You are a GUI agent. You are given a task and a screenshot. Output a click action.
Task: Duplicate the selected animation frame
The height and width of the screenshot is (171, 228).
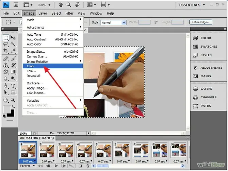pos(80,166)
